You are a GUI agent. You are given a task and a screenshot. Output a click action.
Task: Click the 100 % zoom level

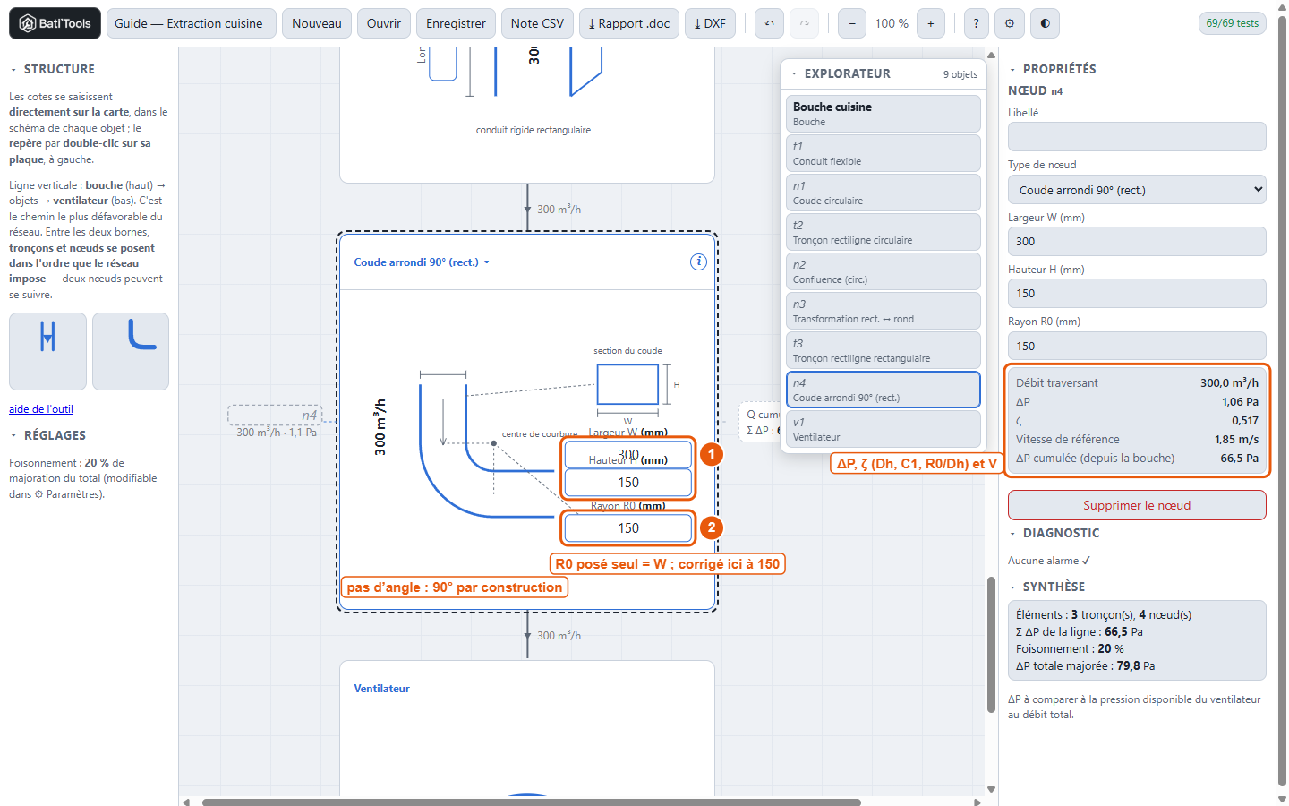[x=892, y=23]
